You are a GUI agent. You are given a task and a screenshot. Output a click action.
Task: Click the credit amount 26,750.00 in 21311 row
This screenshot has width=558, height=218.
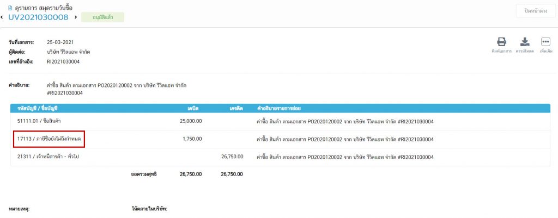[232, 157]
